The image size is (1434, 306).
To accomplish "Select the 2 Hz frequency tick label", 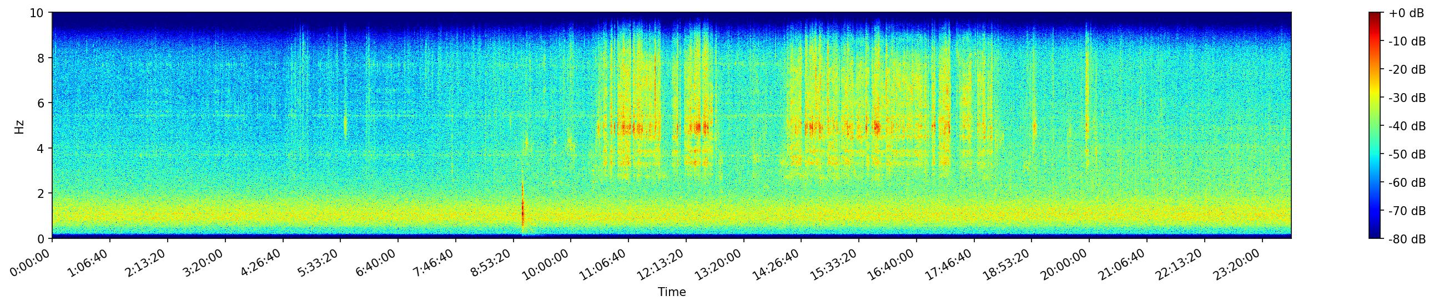I will tap(41, 193).
